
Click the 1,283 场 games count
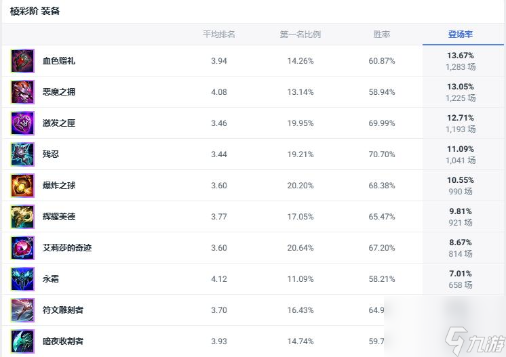tap(461, 67)
